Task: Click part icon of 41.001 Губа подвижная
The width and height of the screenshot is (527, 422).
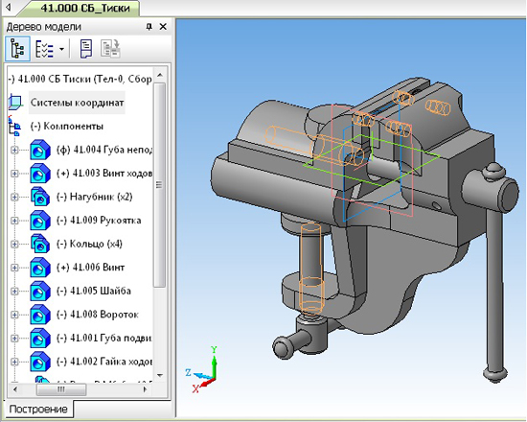Action: point(40,339)
